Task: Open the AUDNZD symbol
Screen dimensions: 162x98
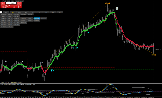Action: pyautogui.click(x=23, y=14)
